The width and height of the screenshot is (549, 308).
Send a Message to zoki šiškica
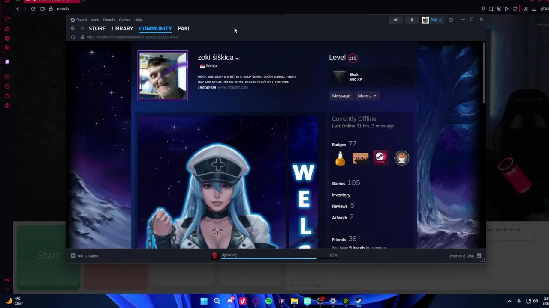[341, 96]
